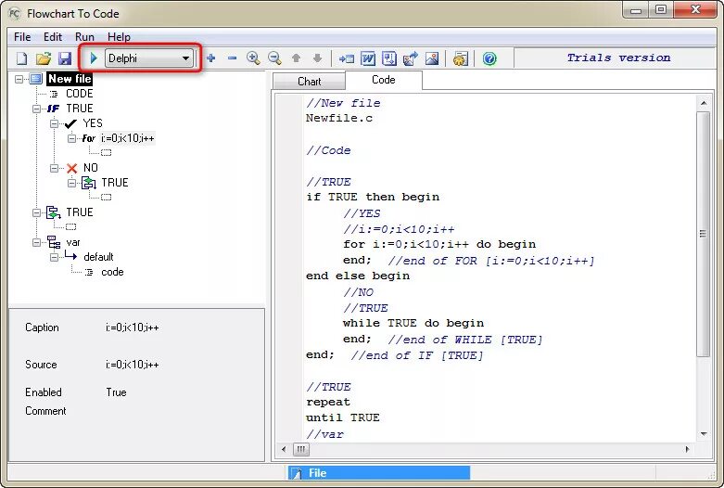Select the For i:=0;i<10;i++ node

click(127, 138)
